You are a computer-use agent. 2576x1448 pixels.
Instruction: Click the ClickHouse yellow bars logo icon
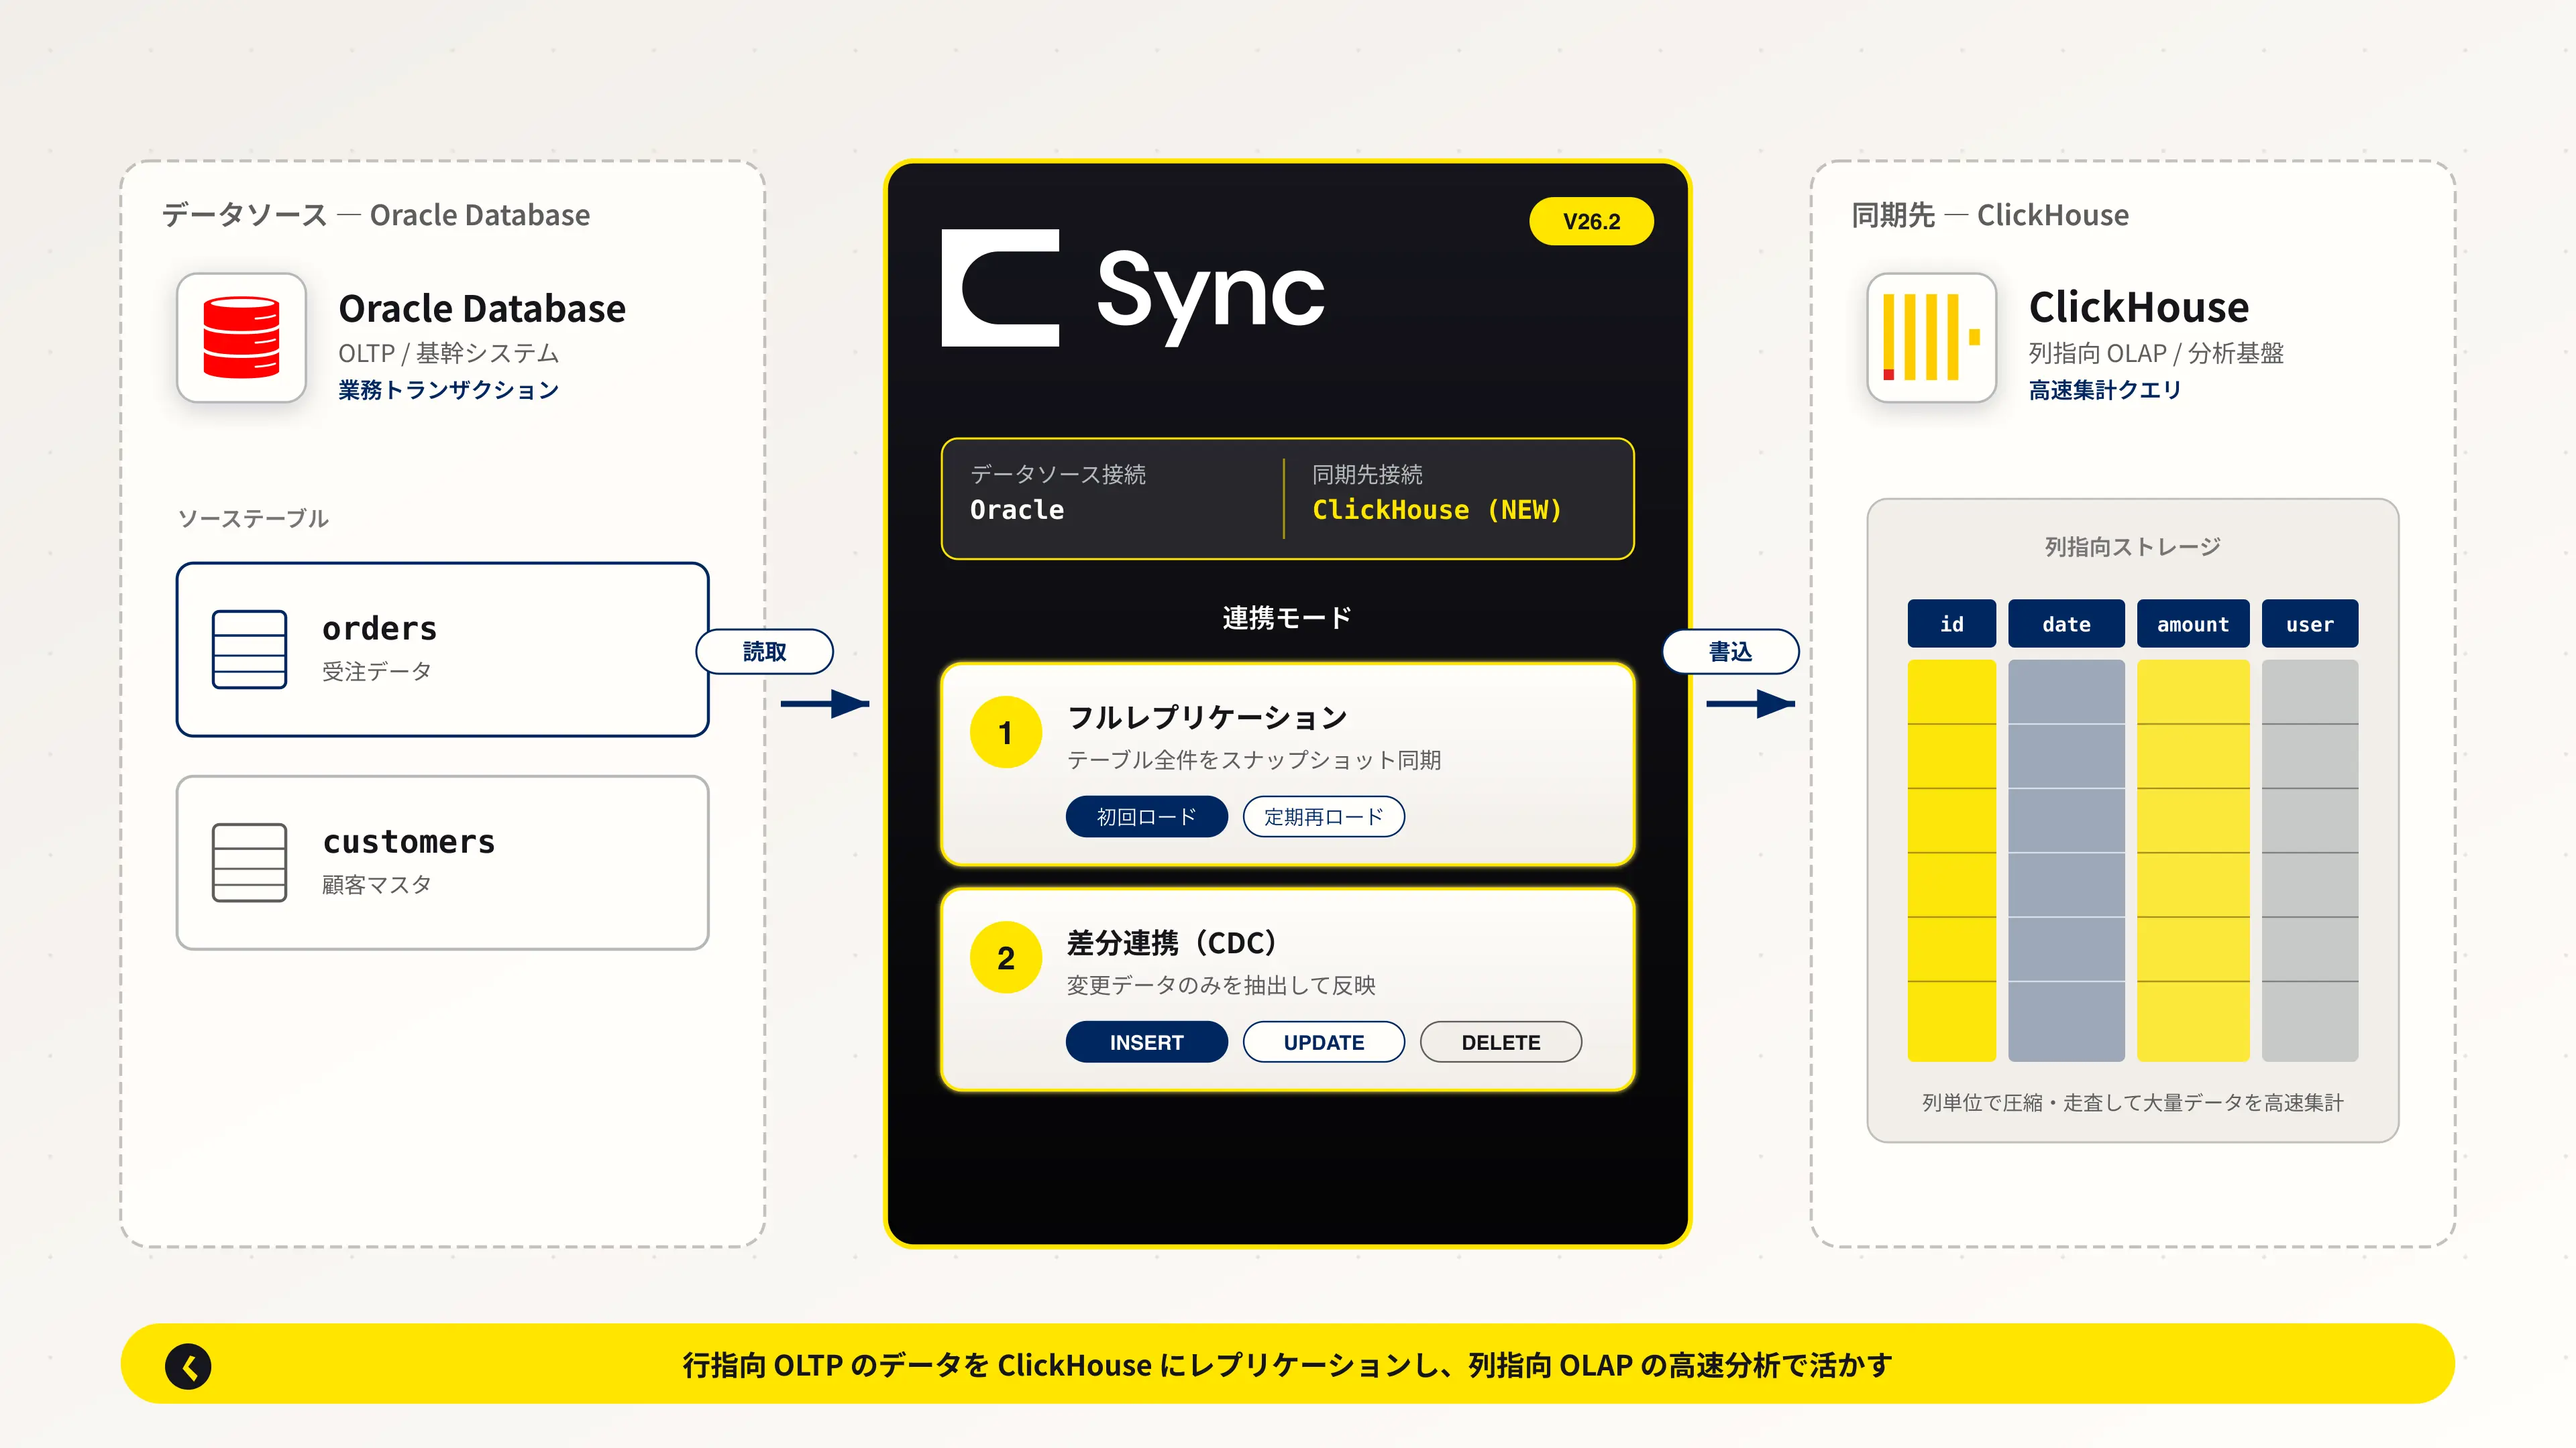coord(1931,338)
